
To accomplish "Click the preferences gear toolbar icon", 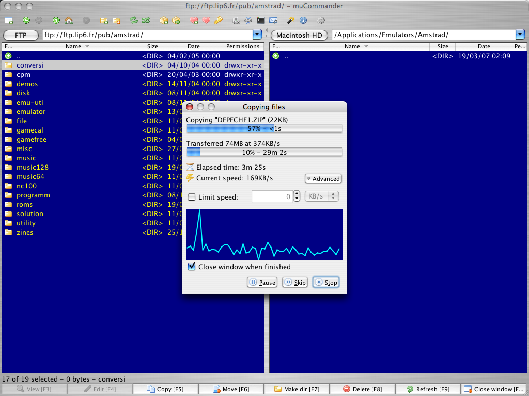I will [x=321, y=21].
